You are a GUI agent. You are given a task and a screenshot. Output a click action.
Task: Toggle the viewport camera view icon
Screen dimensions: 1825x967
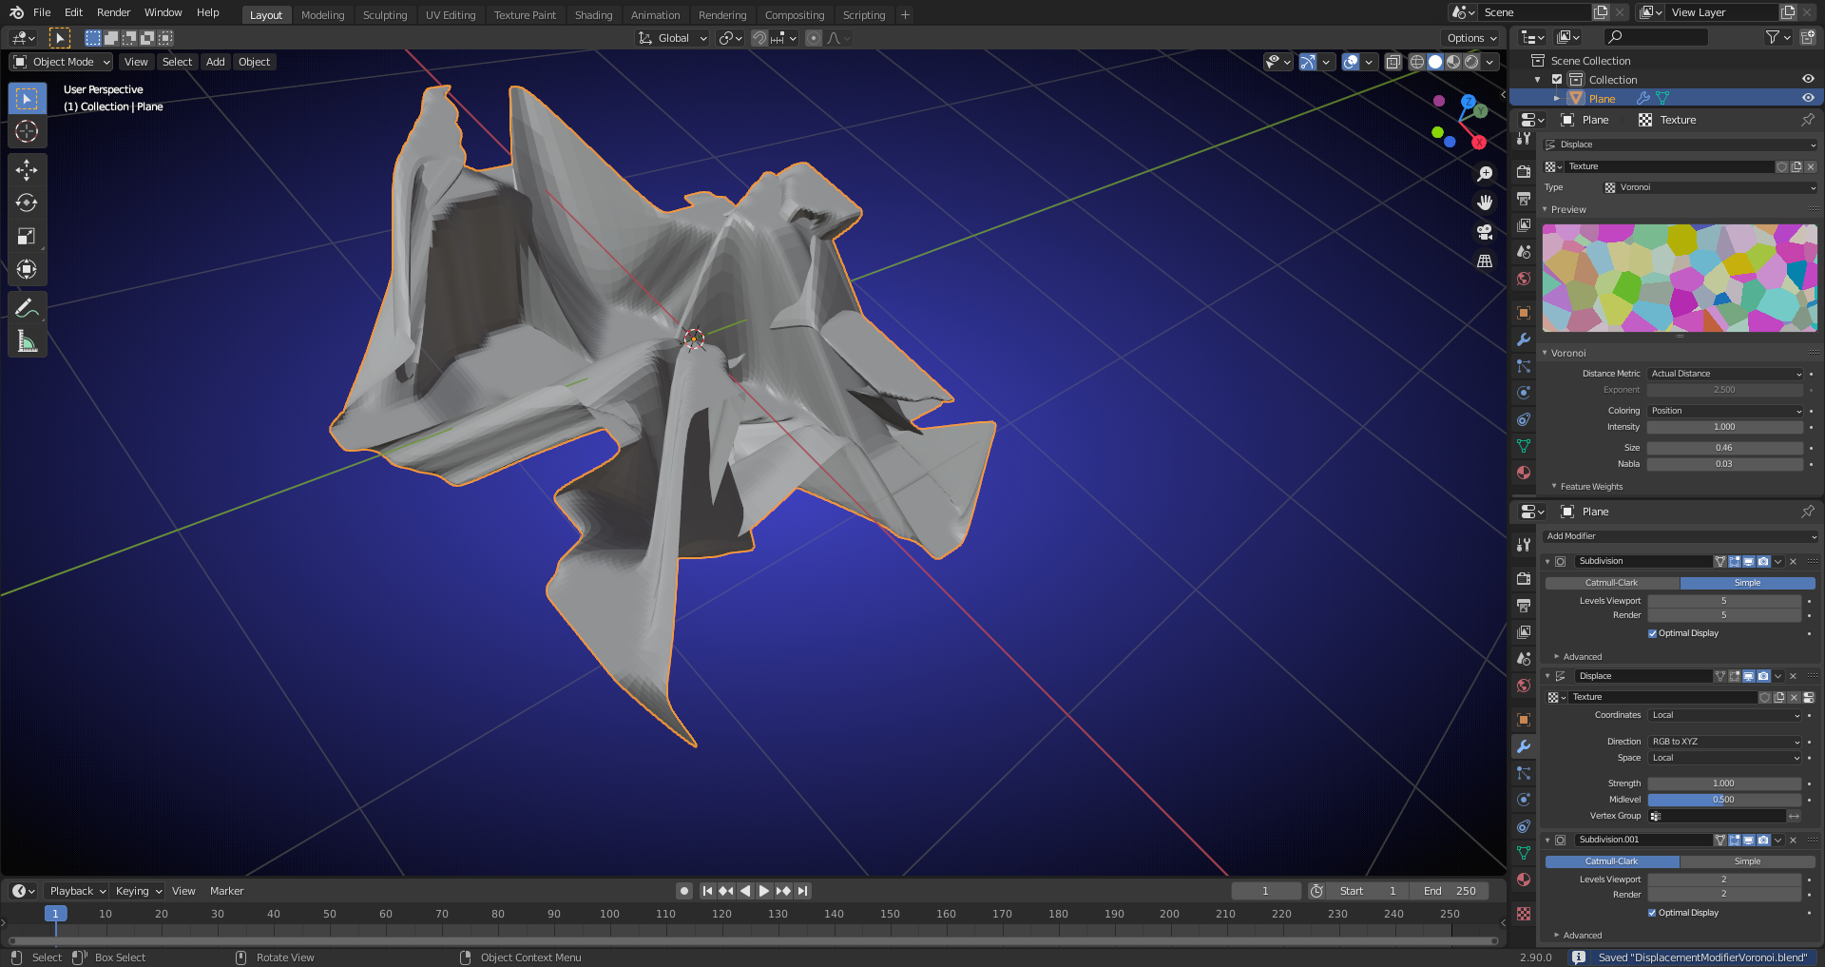1484,231
